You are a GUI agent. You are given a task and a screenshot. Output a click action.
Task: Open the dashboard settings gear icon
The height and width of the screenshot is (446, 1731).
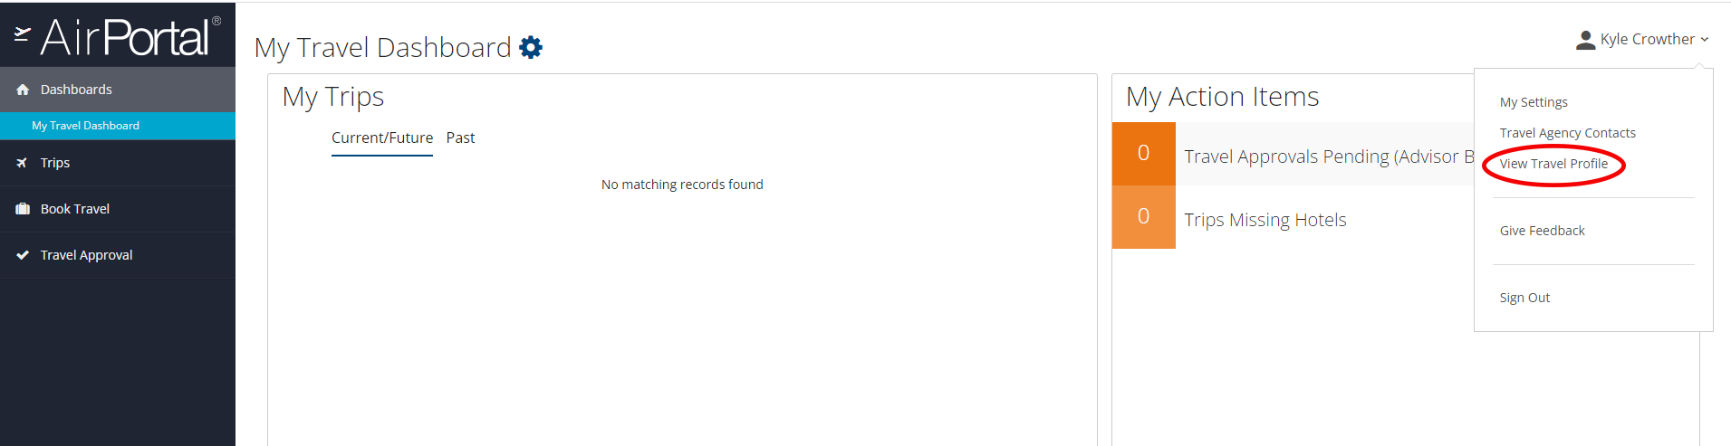coord(531,47)
